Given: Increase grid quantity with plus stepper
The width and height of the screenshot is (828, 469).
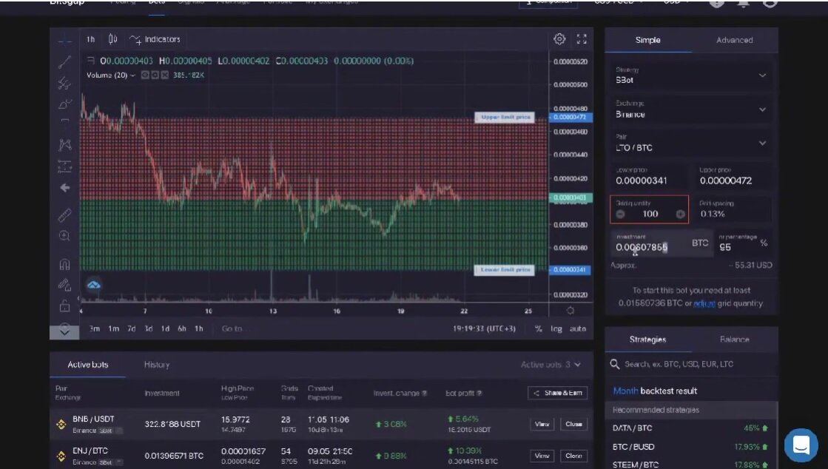Looking at the screenshot, I should [x=680, y=214].
